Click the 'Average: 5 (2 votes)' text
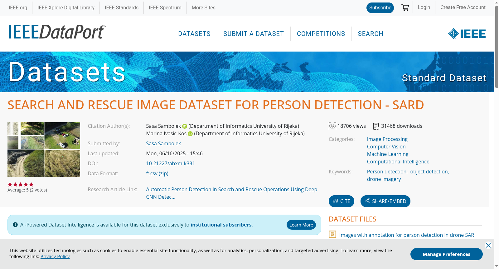The height and width of the screenshot is (269, 499). (27, 190)
